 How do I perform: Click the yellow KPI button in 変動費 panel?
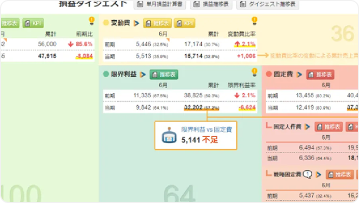click(x=185, y=23)
